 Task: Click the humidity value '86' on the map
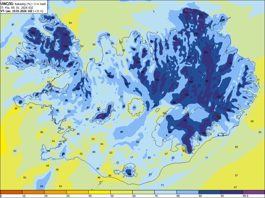138,142
